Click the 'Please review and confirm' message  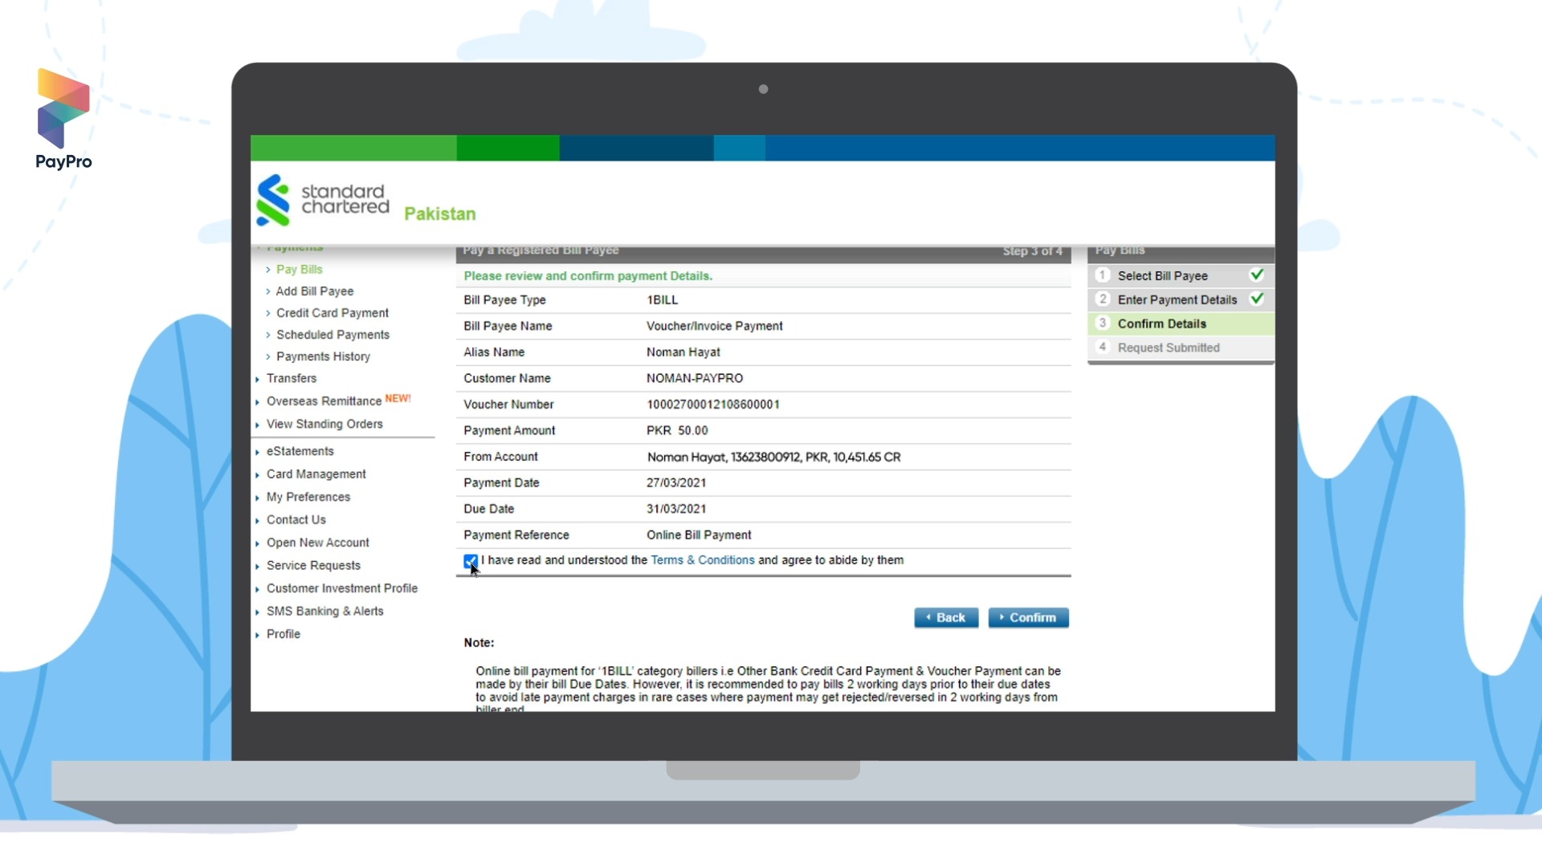tap(588, 276)
